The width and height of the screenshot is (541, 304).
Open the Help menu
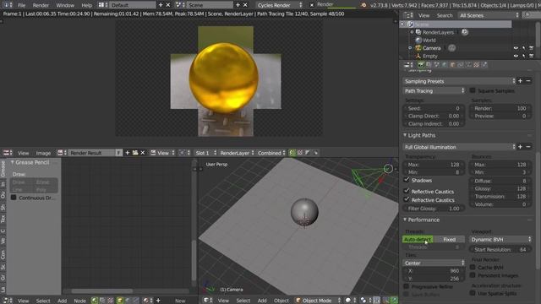[86, 5]
